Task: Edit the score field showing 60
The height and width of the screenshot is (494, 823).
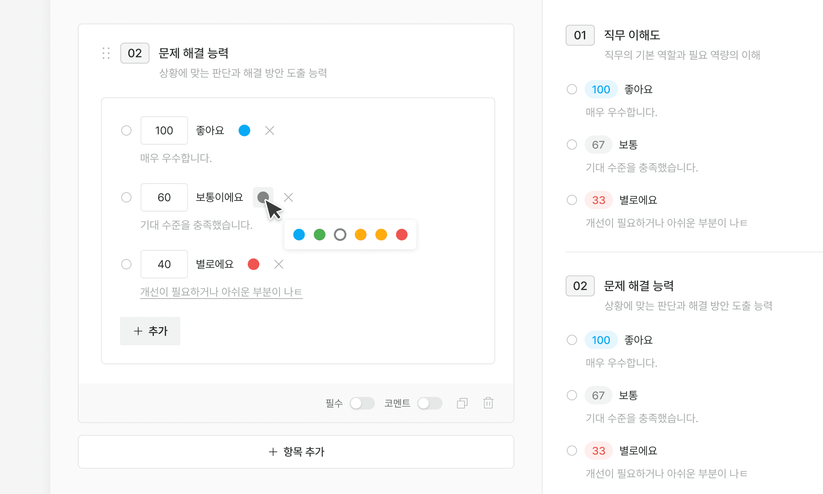Action: tap(164, 198)
